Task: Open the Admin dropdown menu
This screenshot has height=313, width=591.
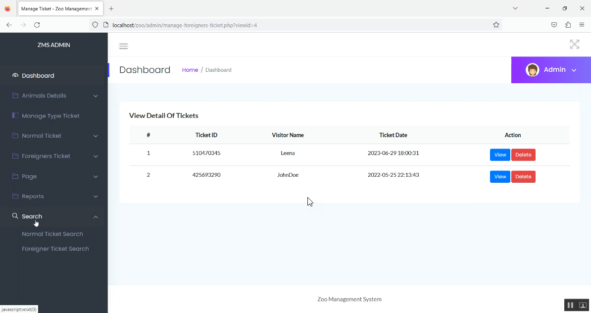Action: pos(574,70)
